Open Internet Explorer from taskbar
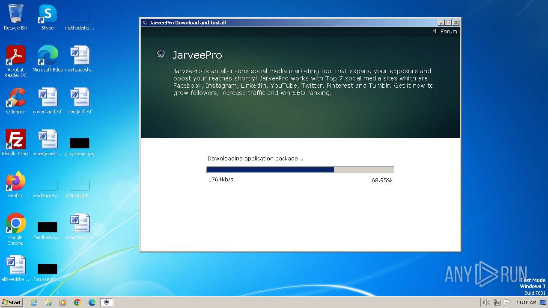The width and height of the screenshot is (548, 308). pos(34,302)
